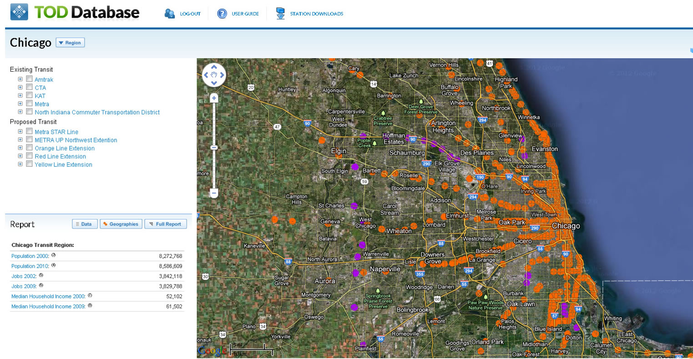Expand the Metra STAR Line entry

(20, 131)
